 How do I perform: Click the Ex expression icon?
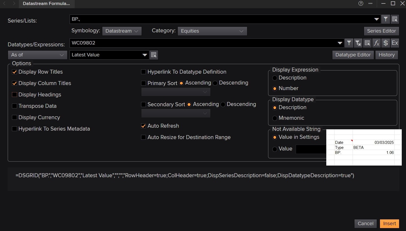point(395,43)
